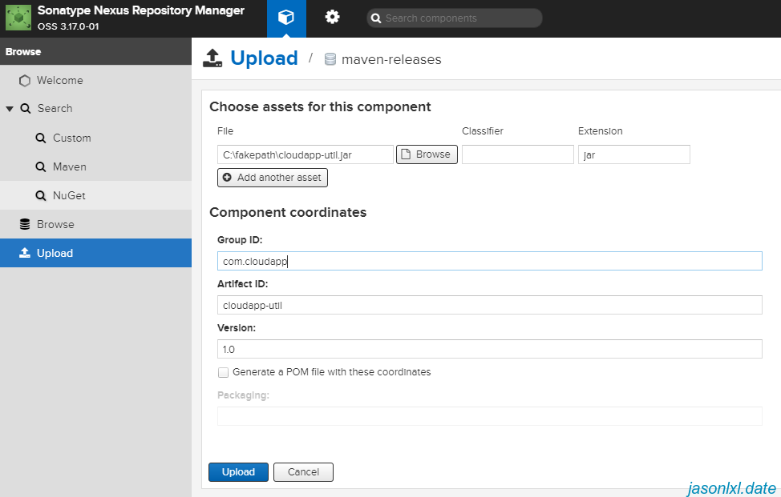This screenshot has width=781, height=497.
Task: Collapse the Search tree node arrow
Action: pyautogui.click(x=10, y=108)
